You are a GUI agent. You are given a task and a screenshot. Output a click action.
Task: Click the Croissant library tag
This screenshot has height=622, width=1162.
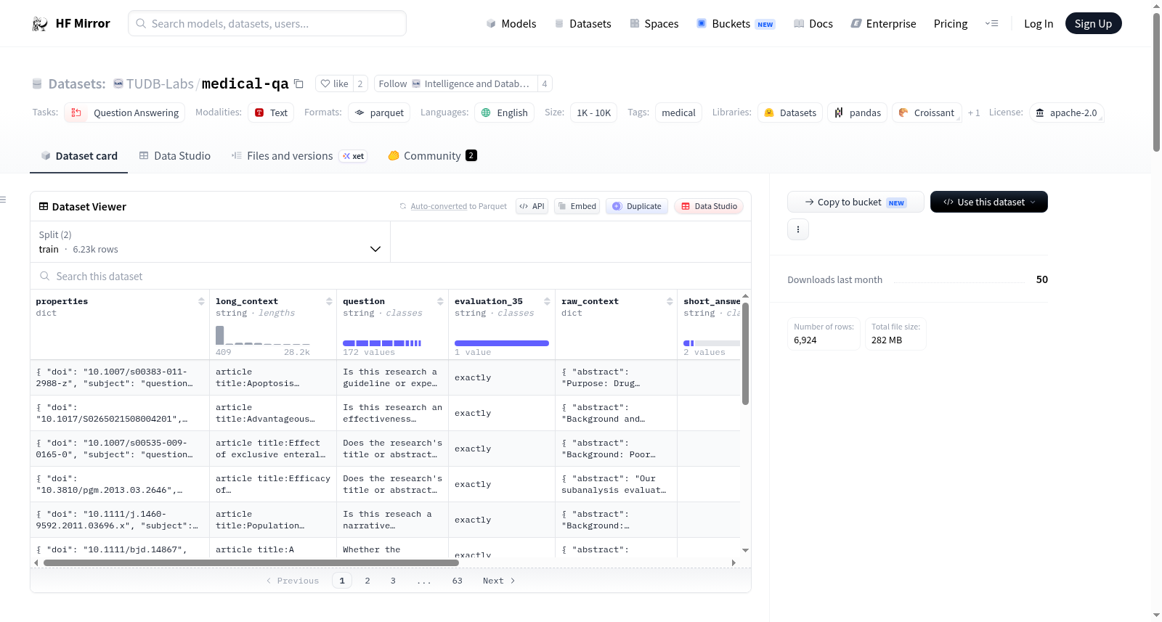(x=927, y=112)
